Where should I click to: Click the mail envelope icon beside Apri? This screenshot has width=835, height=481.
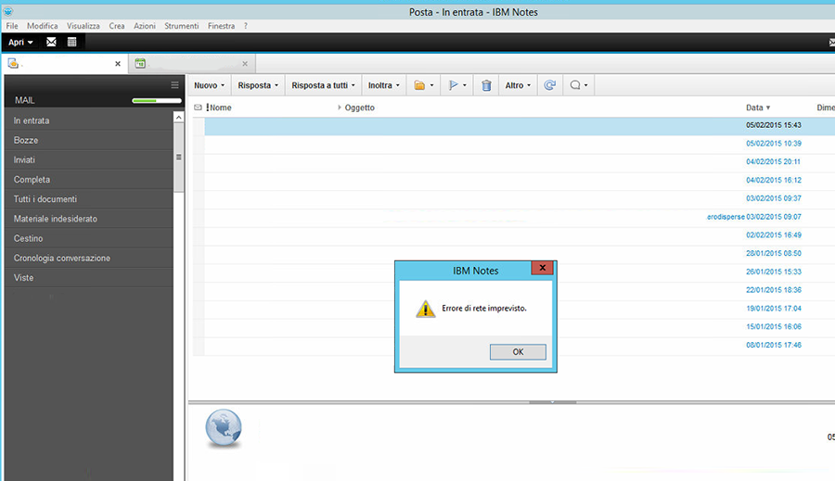pyautogui.click(x=51, y=42)
